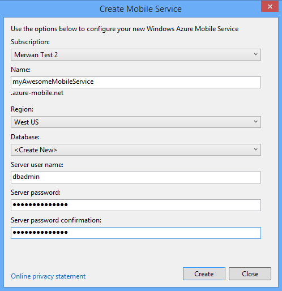
Task: Focus the Name field containing myAwesomeMobileService
Action: [x=136, y=82]
